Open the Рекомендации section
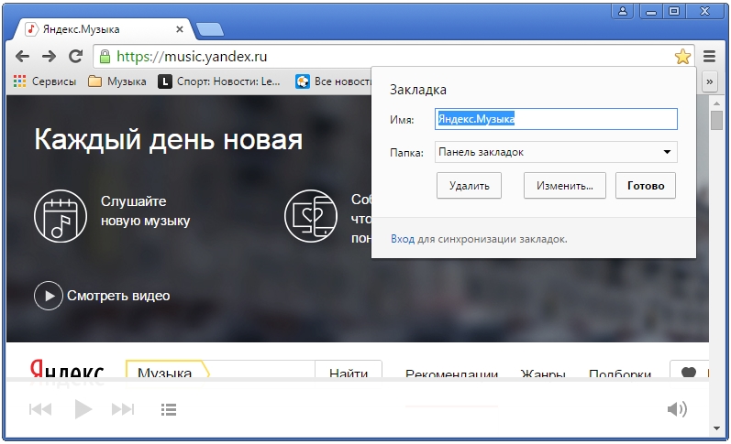This screenshot has height=444, width=731. coord(451,374)
